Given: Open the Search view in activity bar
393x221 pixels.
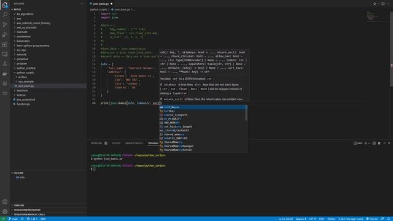Looking at the screenshot, I should click(x=5, y=15).
